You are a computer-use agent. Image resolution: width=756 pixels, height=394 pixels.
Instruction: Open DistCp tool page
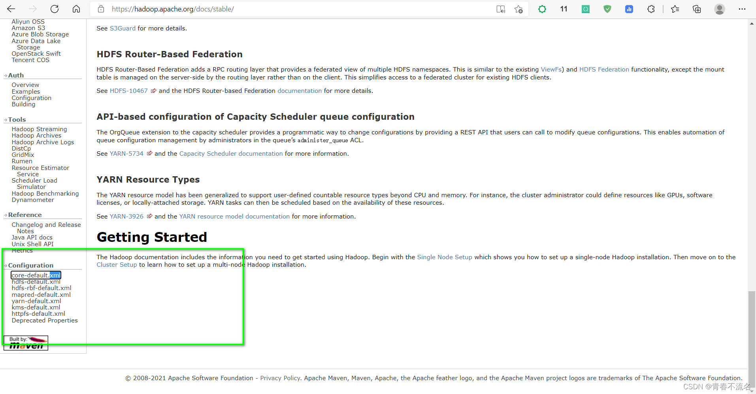[x=21, y=149]
